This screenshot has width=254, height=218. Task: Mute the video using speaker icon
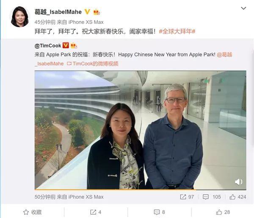[x=239, y=182]
